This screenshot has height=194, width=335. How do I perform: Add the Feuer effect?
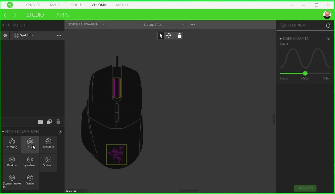click(30, 145)
